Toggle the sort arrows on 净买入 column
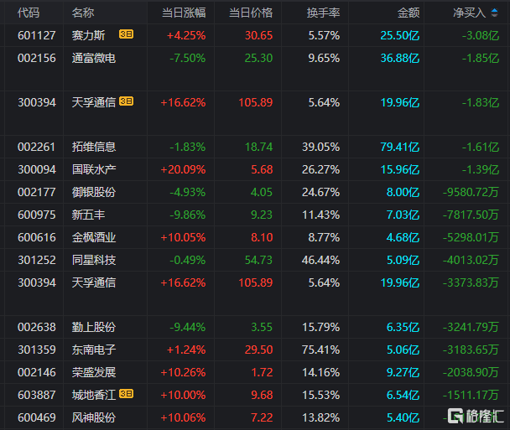Screen dimensions: 510x430 (x=494, y=13)
